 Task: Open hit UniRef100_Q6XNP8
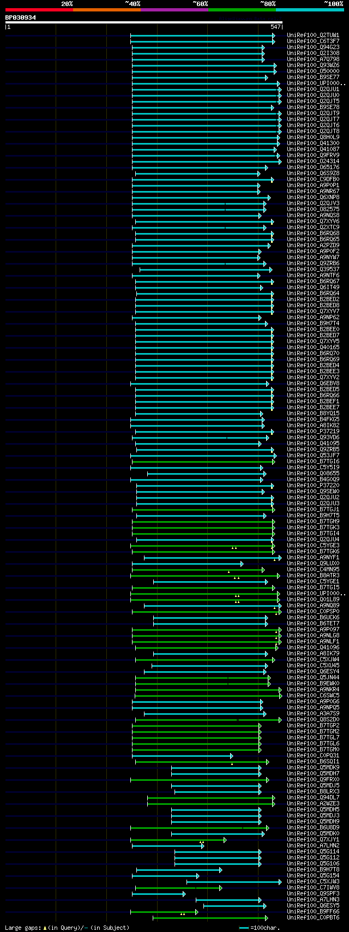[313, 198]
